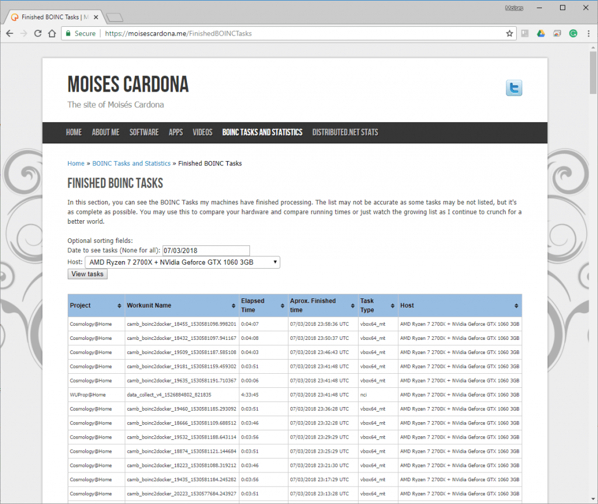This screenshot has height=504, width=598.
Task: Click the nci task type cell
Action: point(378,395)
